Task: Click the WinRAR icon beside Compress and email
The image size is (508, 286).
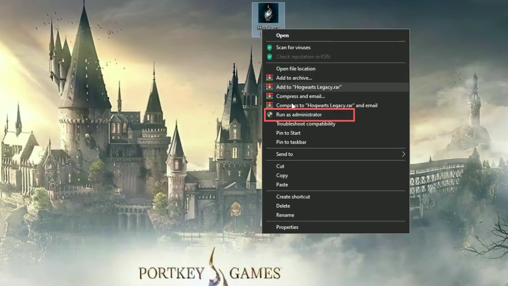Action: (x=270, y=96)
